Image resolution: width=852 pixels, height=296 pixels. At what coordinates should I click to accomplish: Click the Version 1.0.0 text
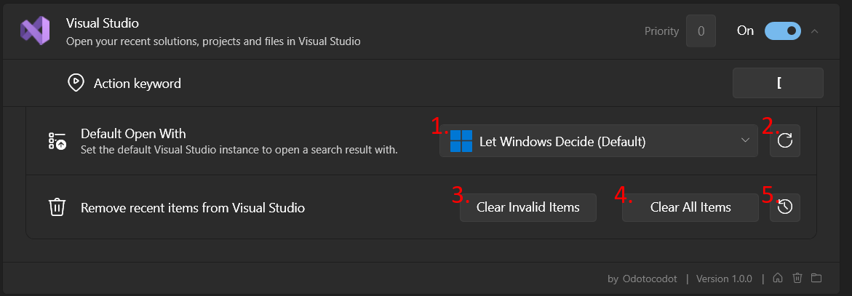tap(724, 279)
